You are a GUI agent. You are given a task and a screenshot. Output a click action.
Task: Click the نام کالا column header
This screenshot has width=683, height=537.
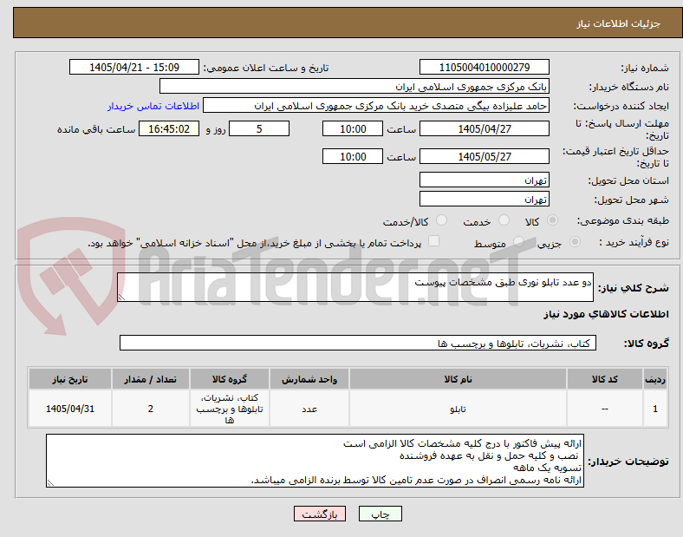coord(458,379)
